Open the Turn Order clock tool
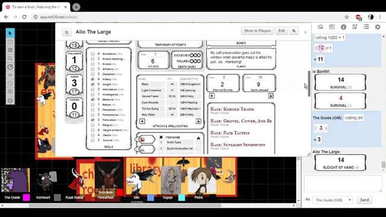Viewport: 386px width, 217px height. coord(10,83)
